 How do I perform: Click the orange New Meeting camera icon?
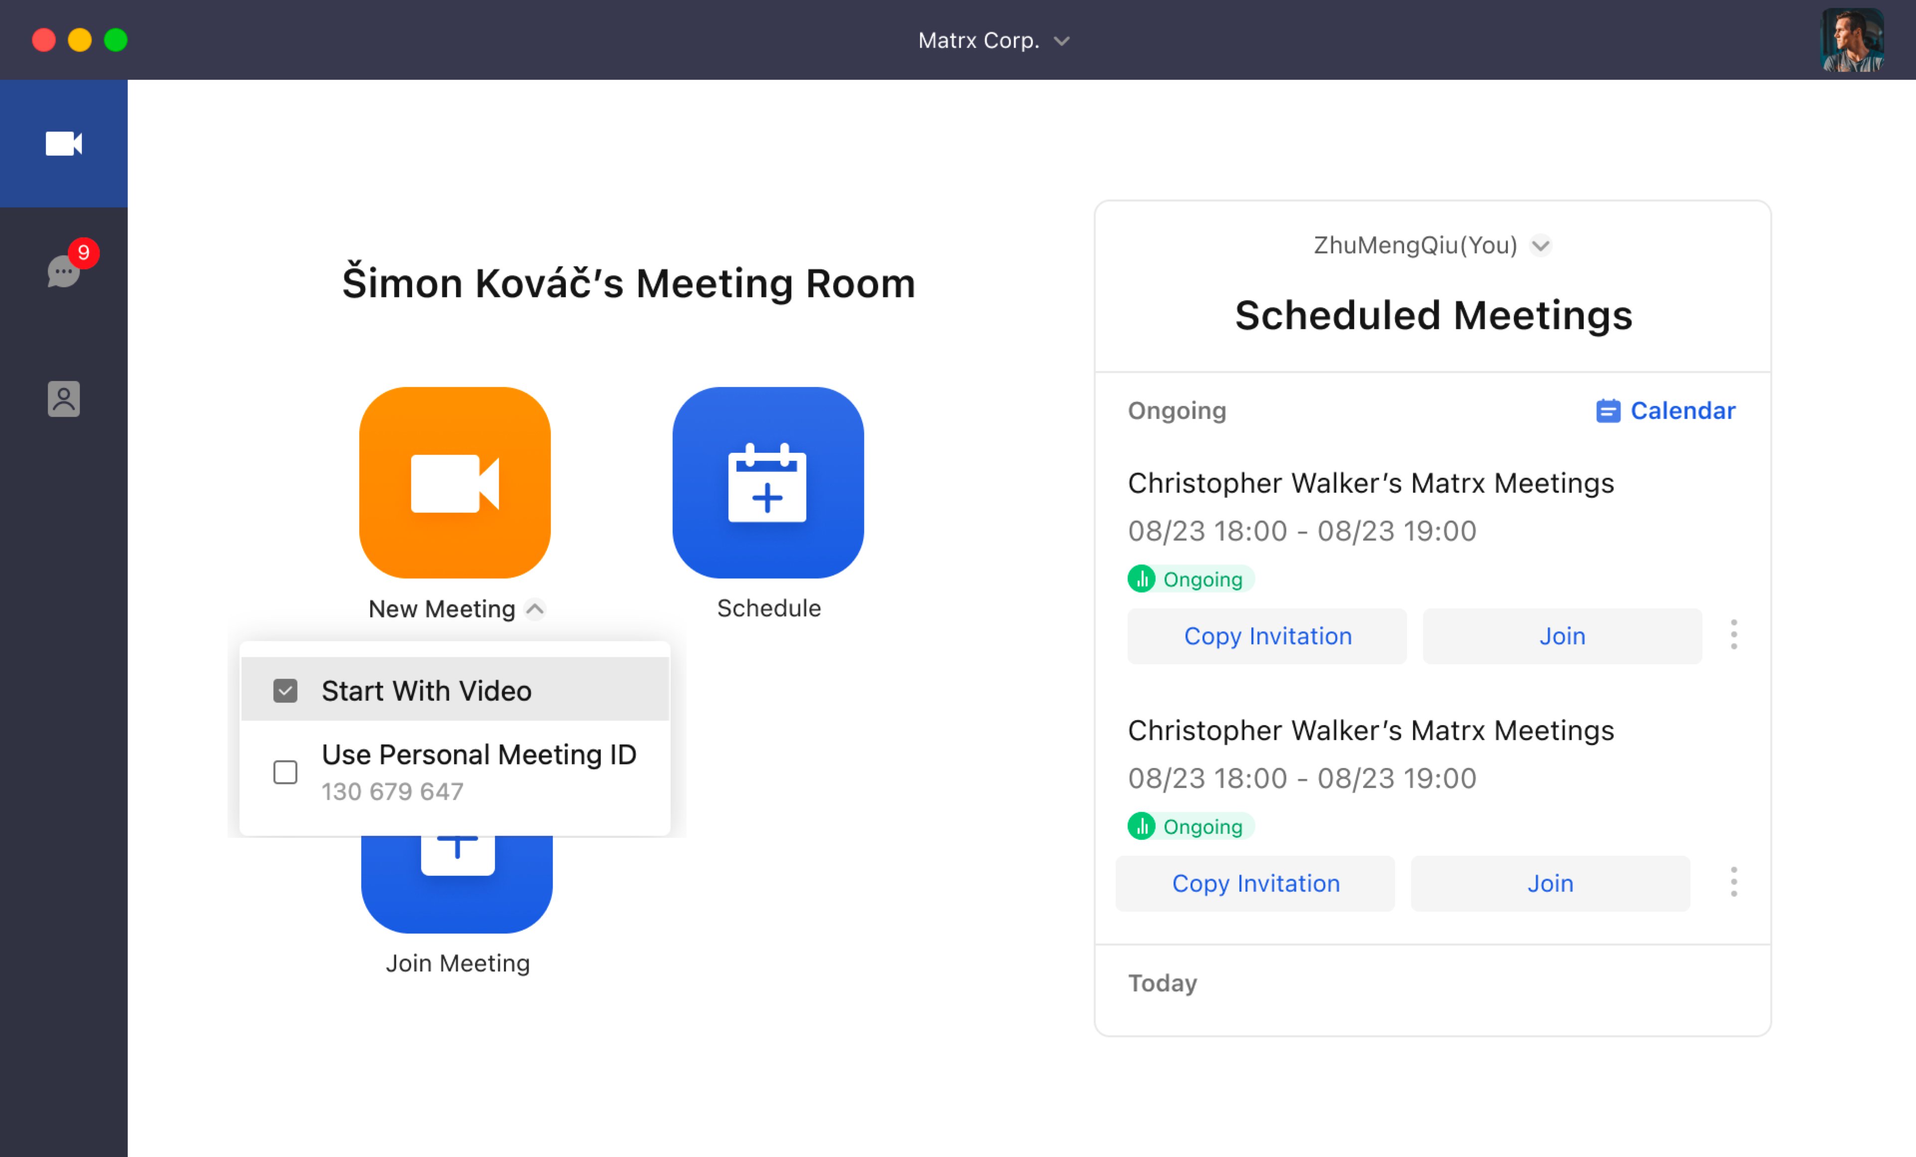[454, 483]
